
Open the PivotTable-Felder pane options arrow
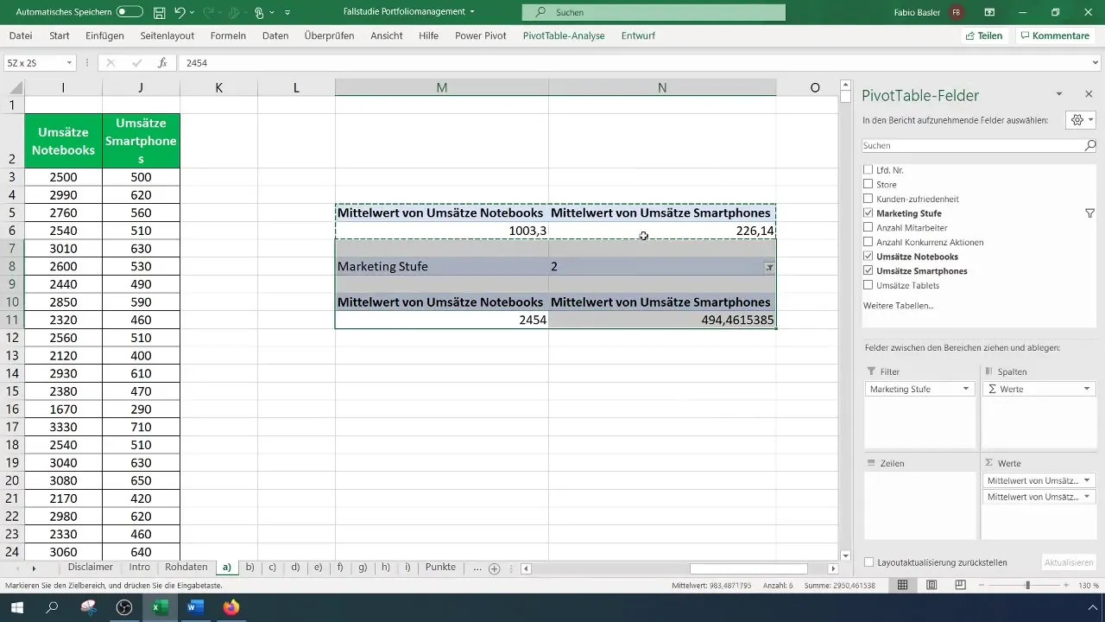tap(1059, 93)
